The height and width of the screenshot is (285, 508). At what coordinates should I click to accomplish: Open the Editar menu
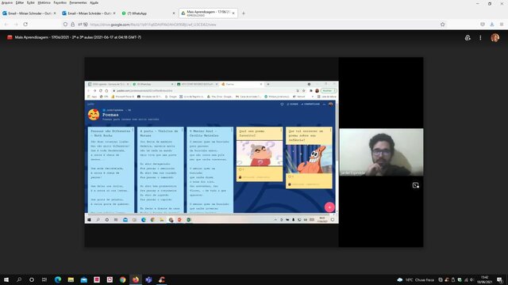click(20, 2)
